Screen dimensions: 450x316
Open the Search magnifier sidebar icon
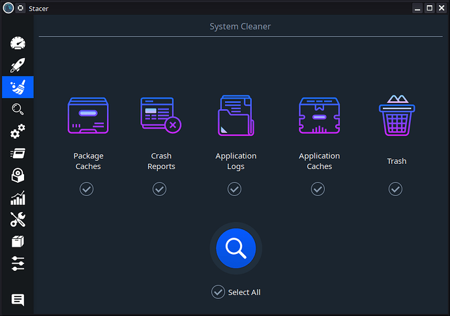[18, 109]
